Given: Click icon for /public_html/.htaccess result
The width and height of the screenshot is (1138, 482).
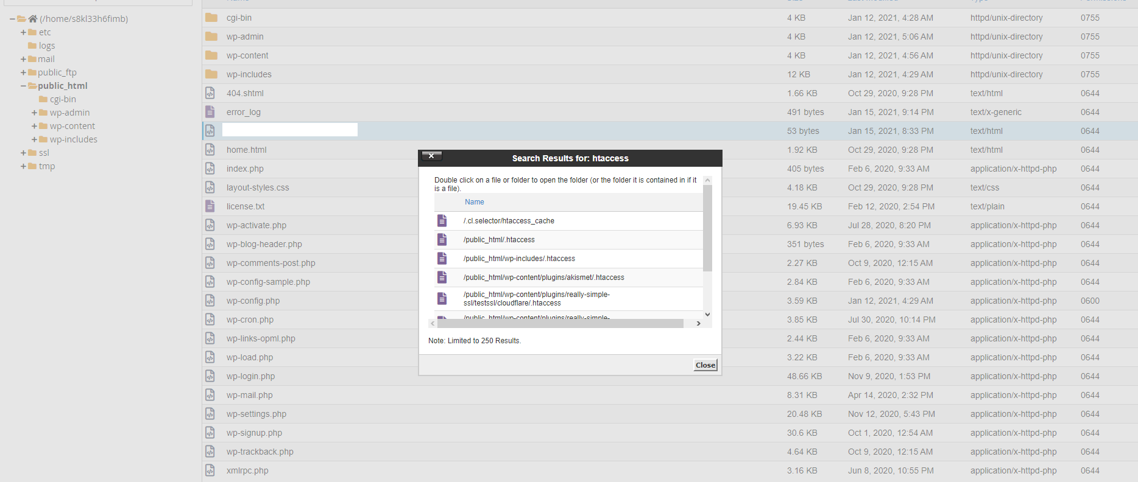Looking at the screenshot, I should coord(442,239).
